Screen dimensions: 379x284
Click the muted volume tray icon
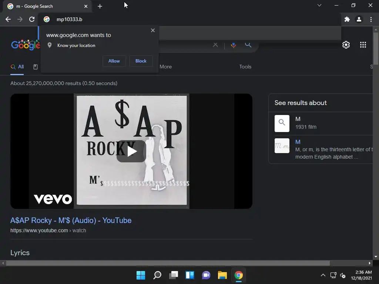[x=343, y=275]
